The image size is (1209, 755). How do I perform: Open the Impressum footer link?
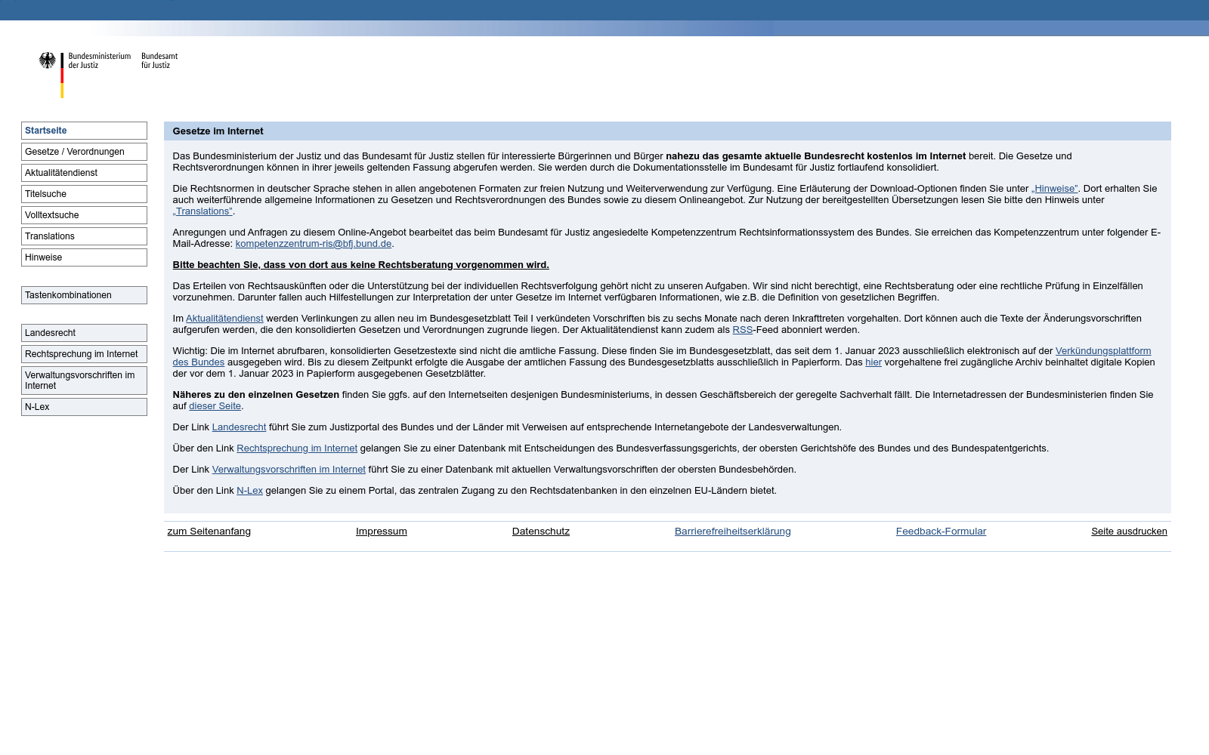382,532
